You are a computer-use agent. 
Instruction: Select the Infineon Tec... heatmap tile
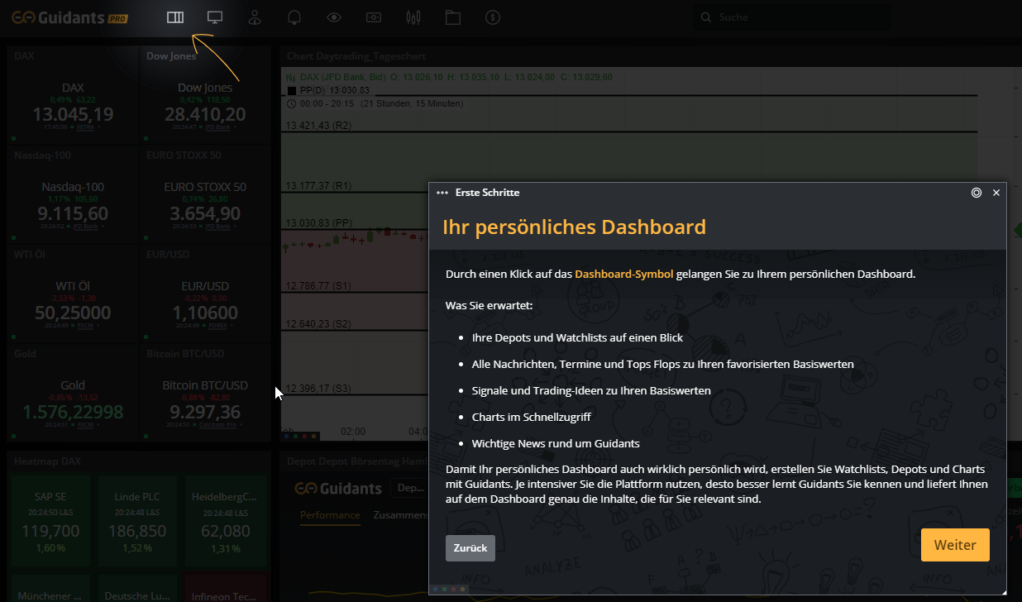226,588
